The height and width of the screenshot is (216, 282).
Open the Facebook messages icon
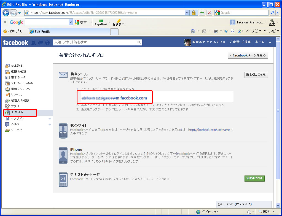41,43
